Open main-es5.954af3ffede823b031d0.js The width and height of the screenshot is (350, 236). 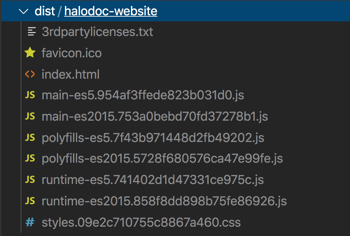click(x=143, y=95)
